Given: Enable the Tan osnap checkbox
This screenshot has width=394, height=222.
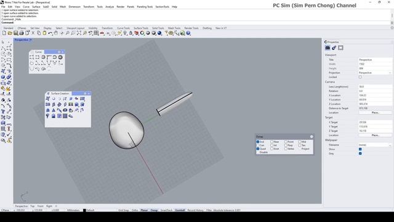Looking at the screenshot, I should click(x=300, y=146).
